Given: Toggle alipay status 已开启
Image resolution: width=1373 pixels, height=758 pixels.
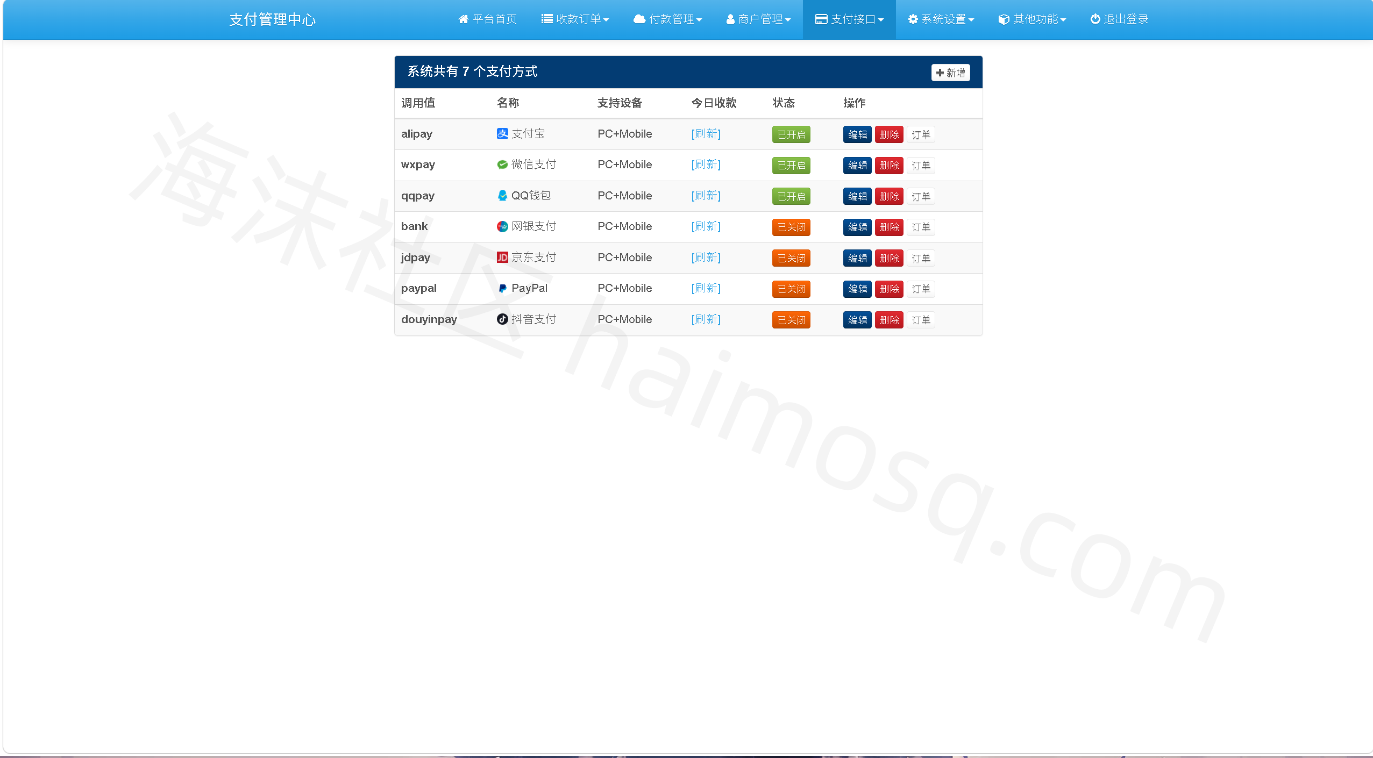Looking at the screenshot, I should (x=791, y=134).
